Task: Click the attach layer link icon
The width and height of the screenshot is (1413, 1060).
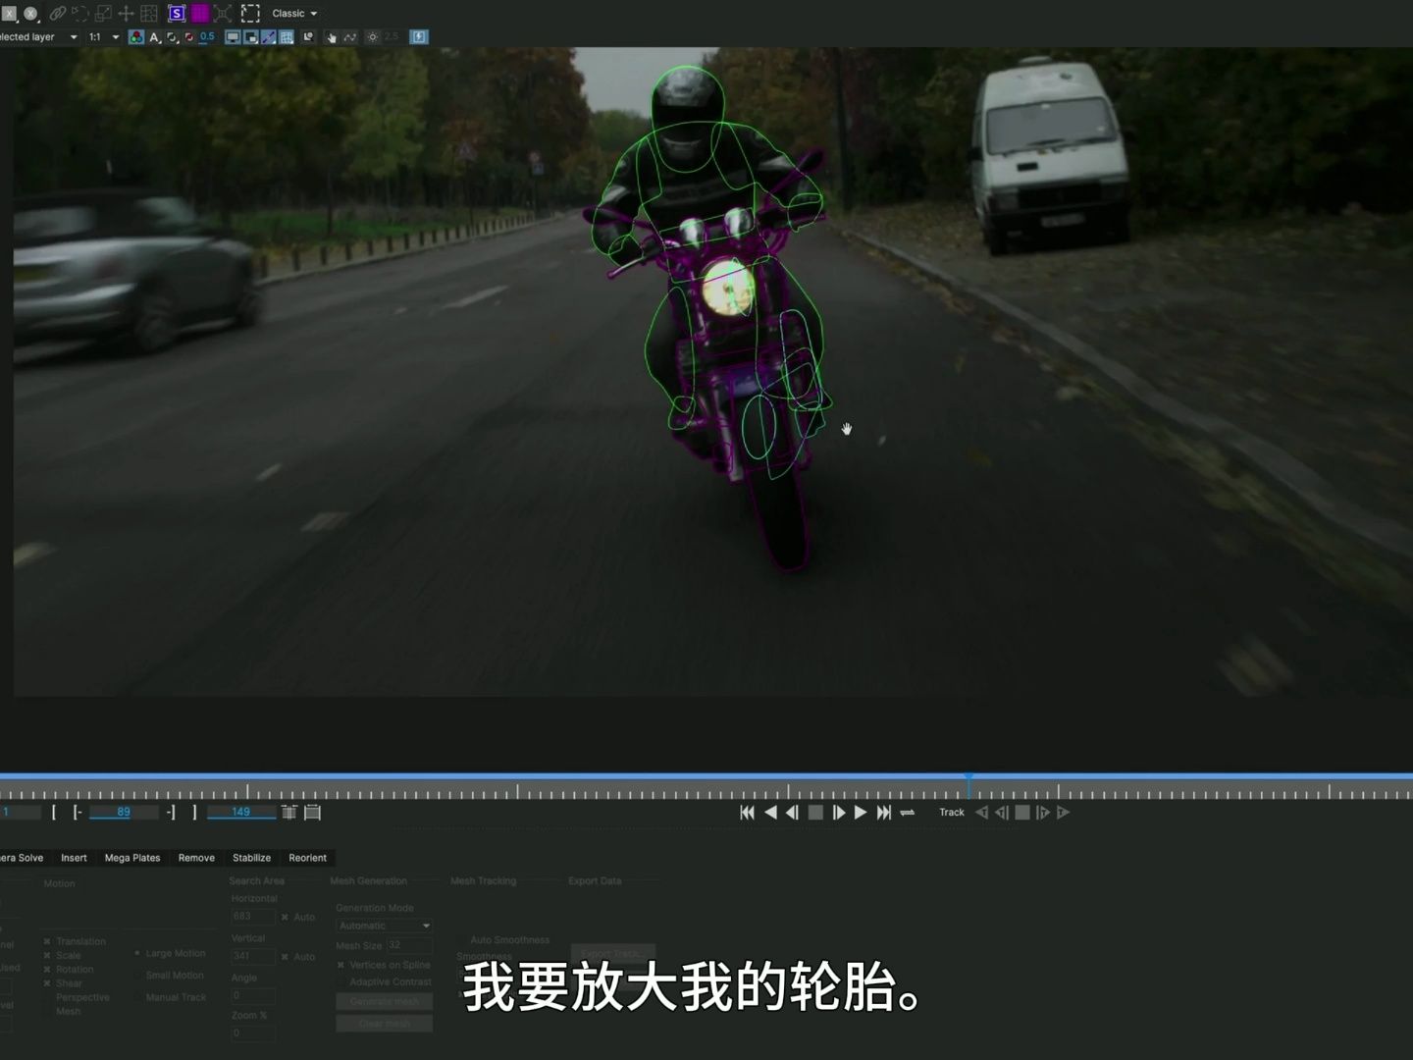Action: pyautogui.click(x=57, y=14)
